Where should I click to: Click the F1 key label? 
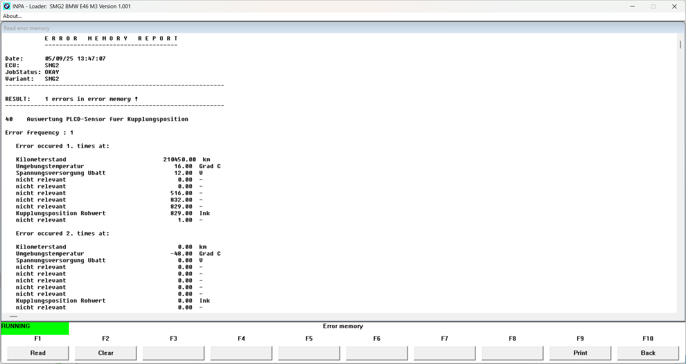38,339
